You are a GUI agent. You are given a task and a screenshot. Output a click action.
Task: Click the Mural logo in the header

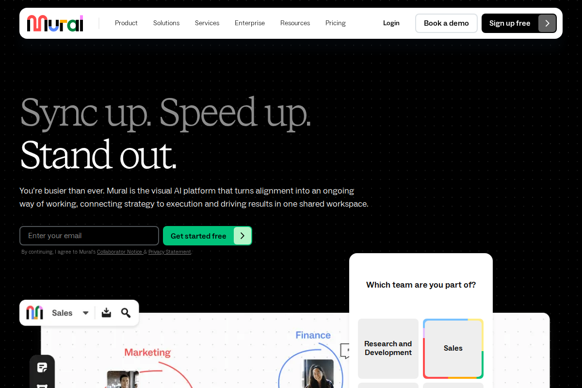click(x=55, y=23)
